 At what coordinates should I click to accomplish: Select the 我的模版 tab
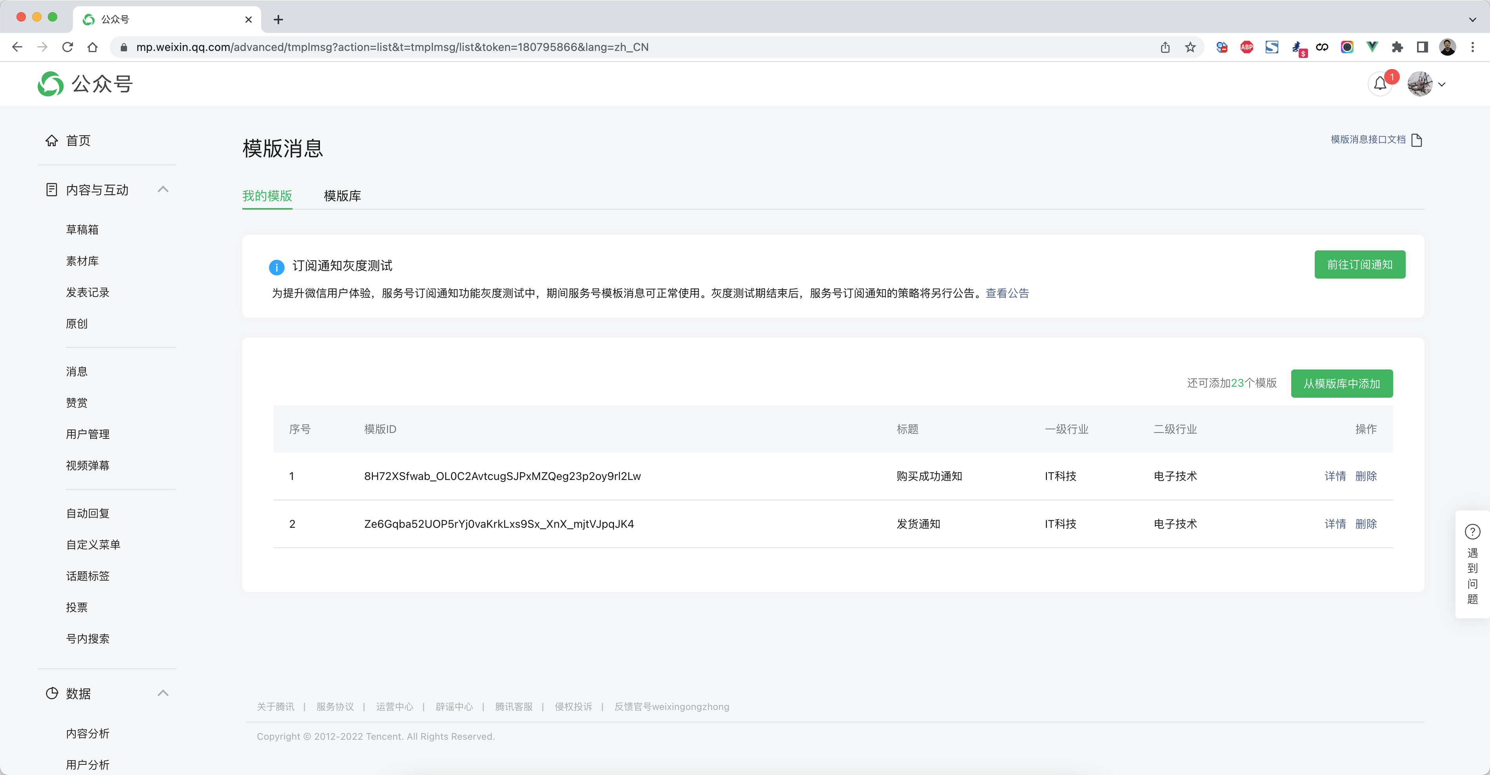coord(267,196)
